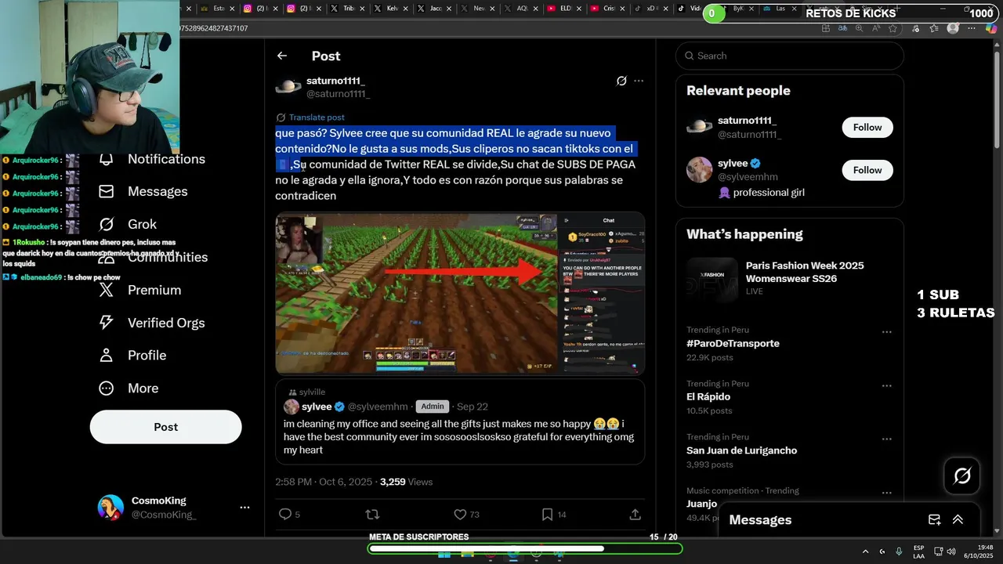
Task: Follow saturno1111_ in Relevant people
Action: (867, 128)
